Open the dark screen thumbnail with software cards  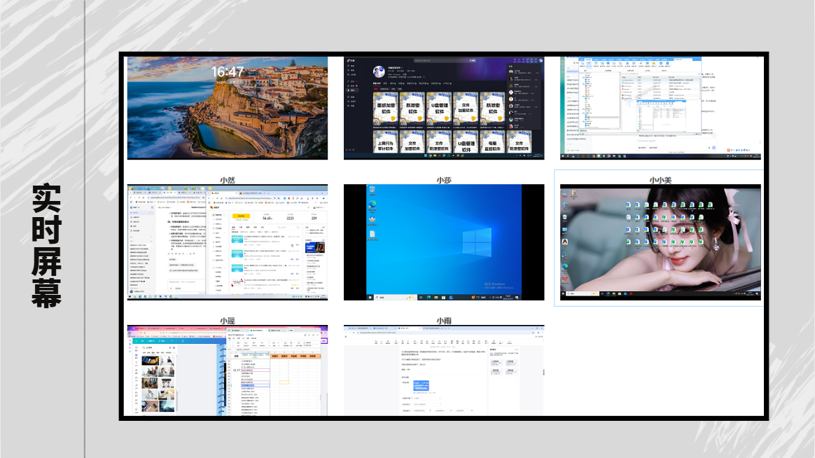[444, 108]
